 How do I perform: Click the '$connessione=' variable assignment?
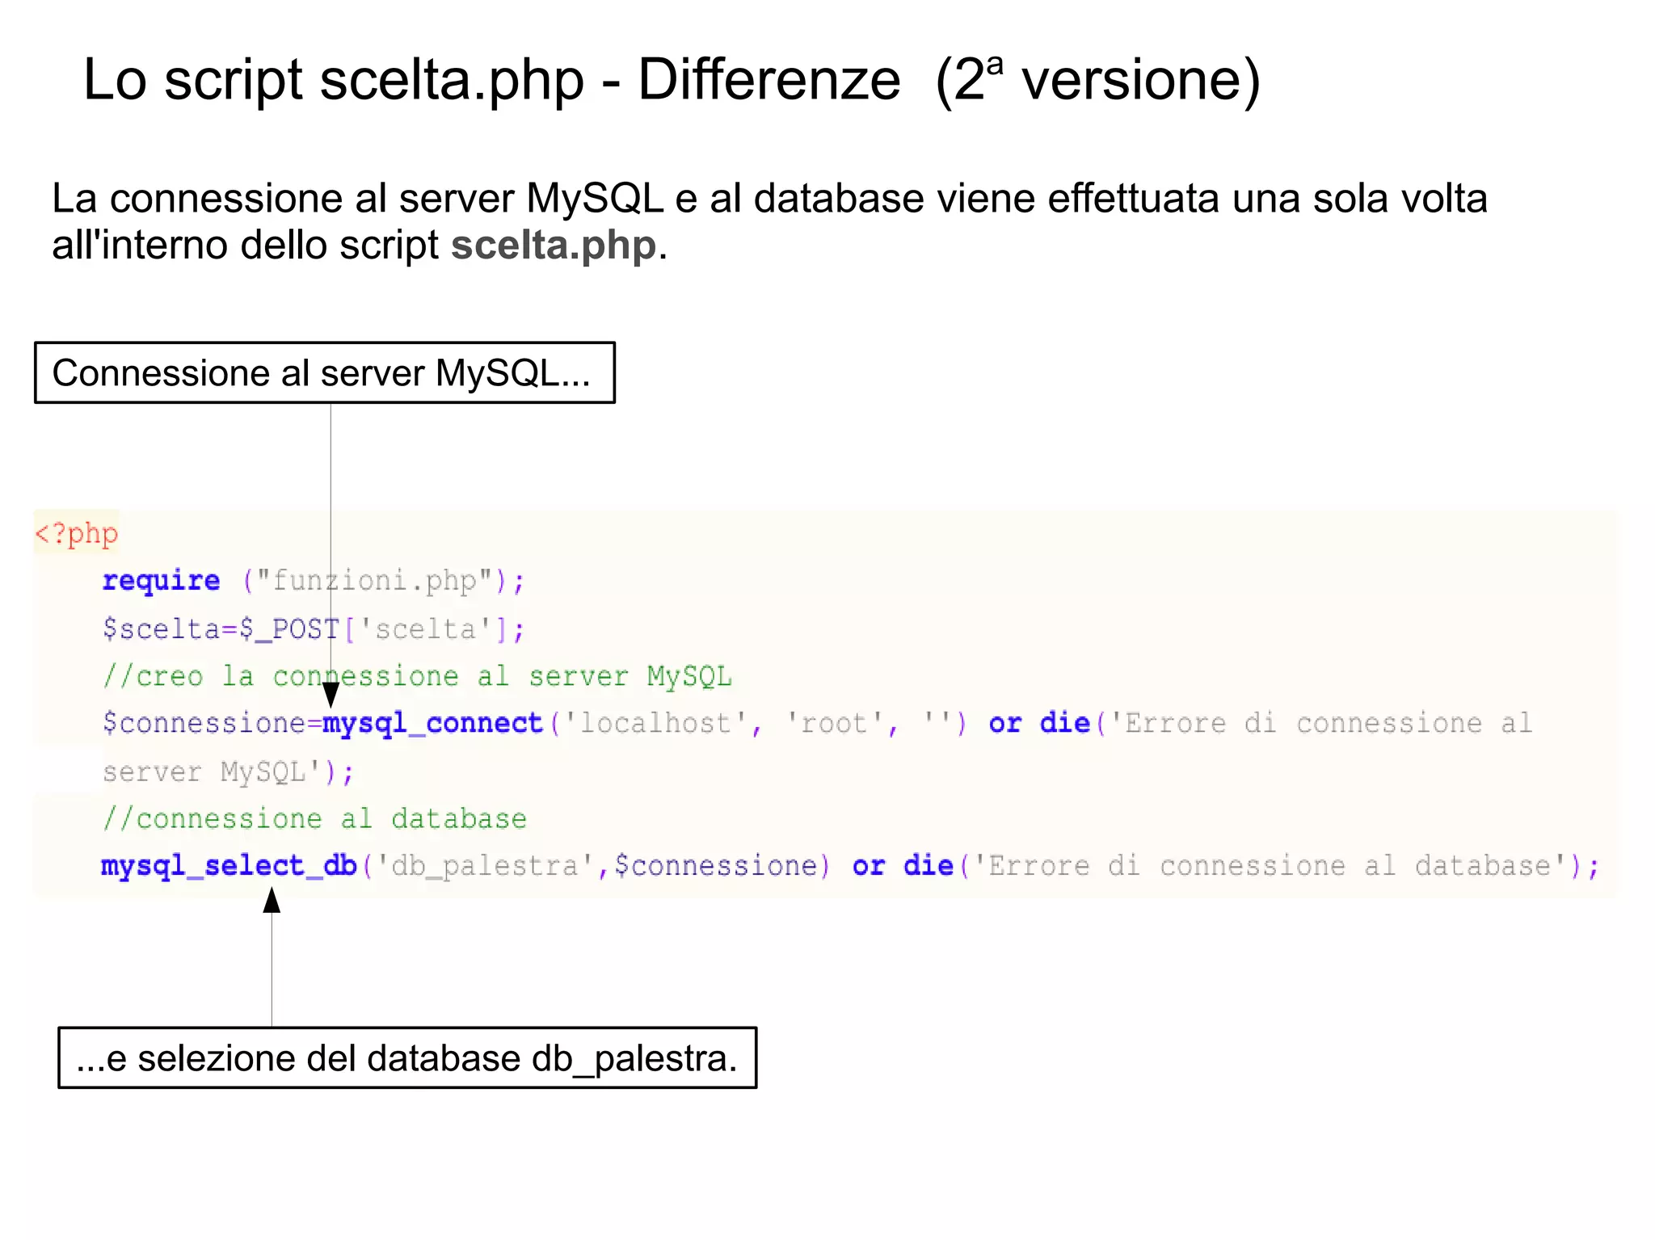point(212,723)
